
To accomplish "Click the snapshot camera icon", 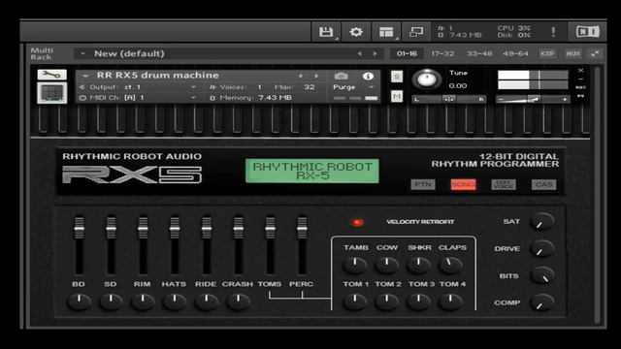I will click(x=341, y=76).
